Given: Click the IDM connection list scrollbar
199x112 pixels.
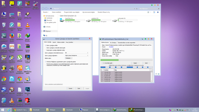Looking at the screenshot, I should pyautogui.click(x=151, y=75).
